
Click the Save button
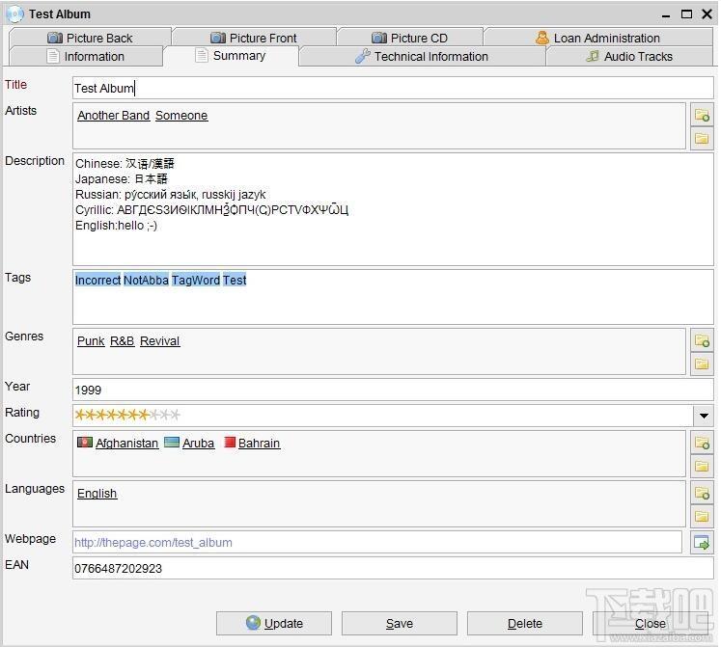coord(400,623)
